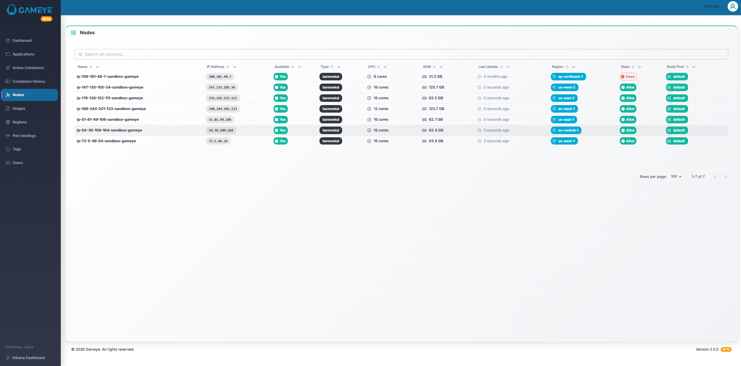The height and width of the screenshot is (366, 741).
Task: Open Containers History menu item
Action: [x=29, y=81]
